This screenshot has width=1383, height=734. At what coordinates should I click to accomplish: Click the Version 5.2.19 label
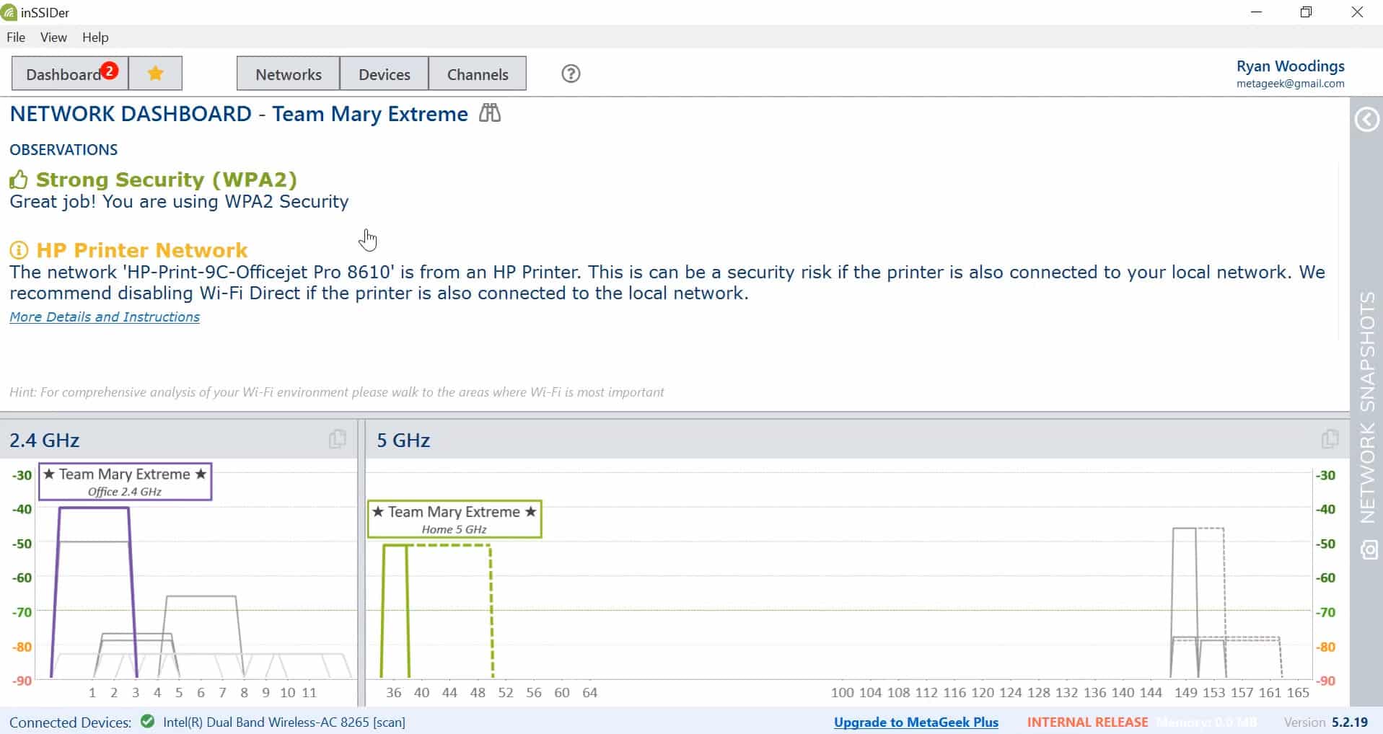tap(1326, 722)
